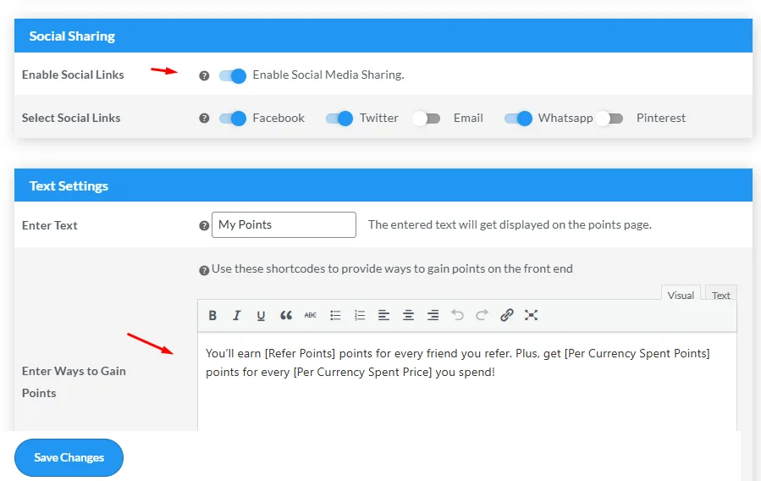761x481 pixels.
Task: Select the Enter Text label
Action: (x=49, y=225)
